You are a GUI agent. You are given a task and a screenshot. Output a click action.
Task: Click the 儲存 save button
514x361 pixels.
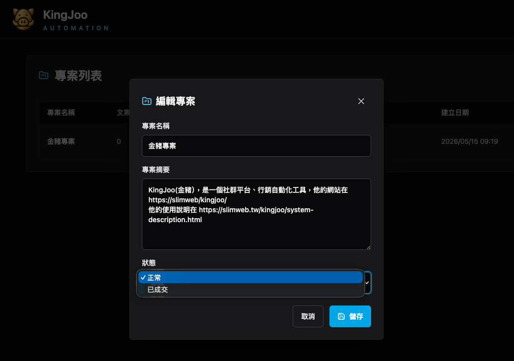tap(350, 316)
